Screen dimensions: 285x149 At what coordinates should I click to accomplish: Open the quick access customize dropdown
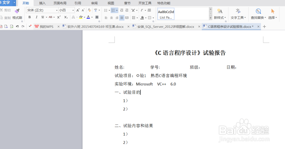(30, 26)
